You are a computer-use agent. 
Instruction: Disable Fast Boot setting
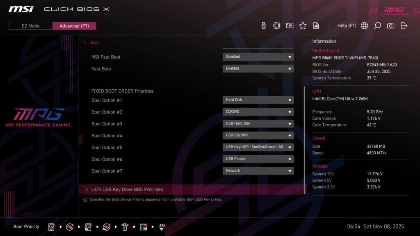258,68
